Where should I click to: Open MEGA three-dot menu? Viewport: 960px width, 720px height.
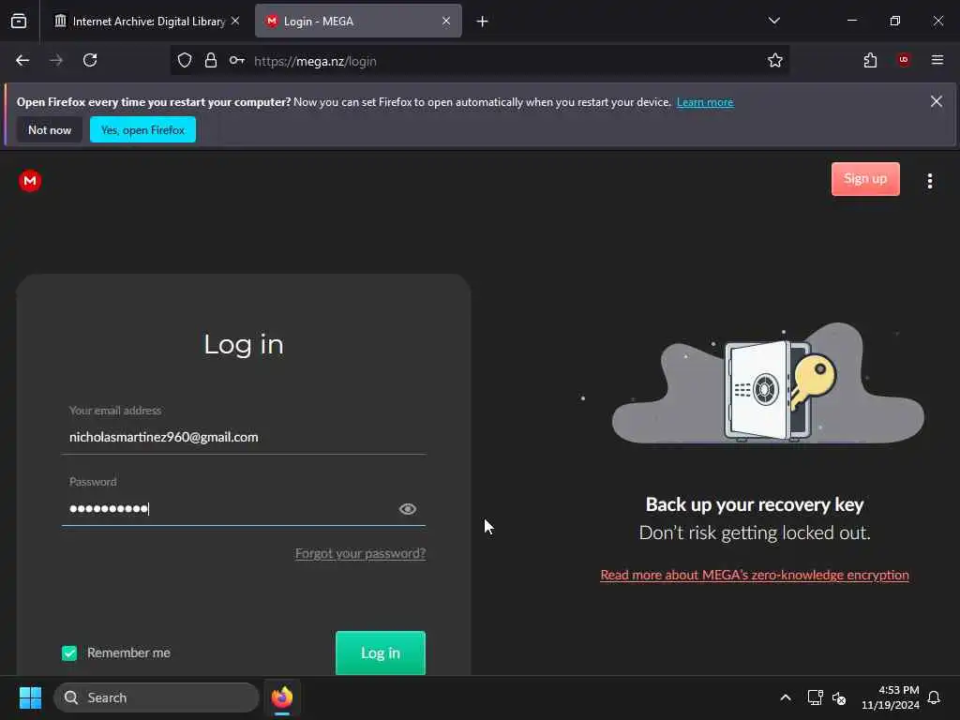click(929, 181)
